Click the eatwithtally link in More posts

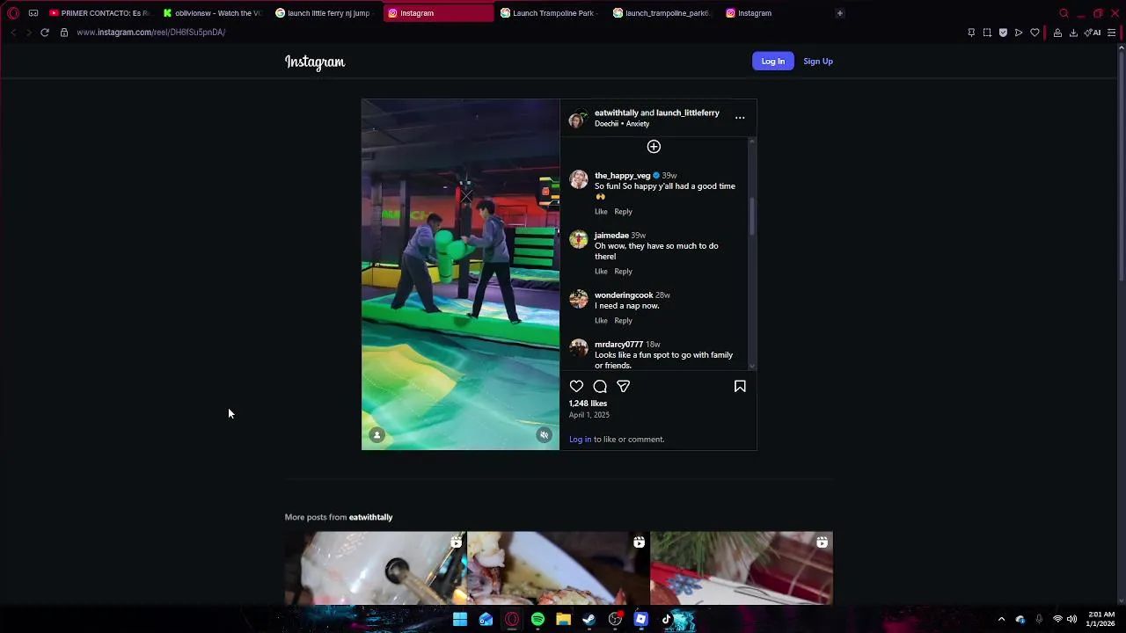click(x=370, y=517)
